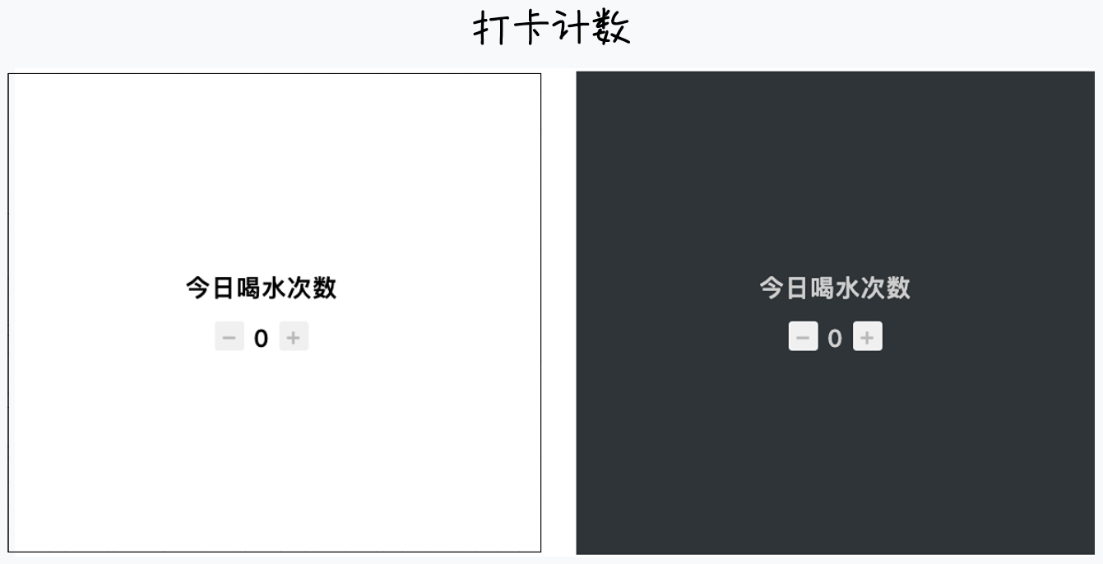Click the minus button in the white panel
This screenshot has height=564, width=1103.
pyautogui.click(x=229, y=337)
